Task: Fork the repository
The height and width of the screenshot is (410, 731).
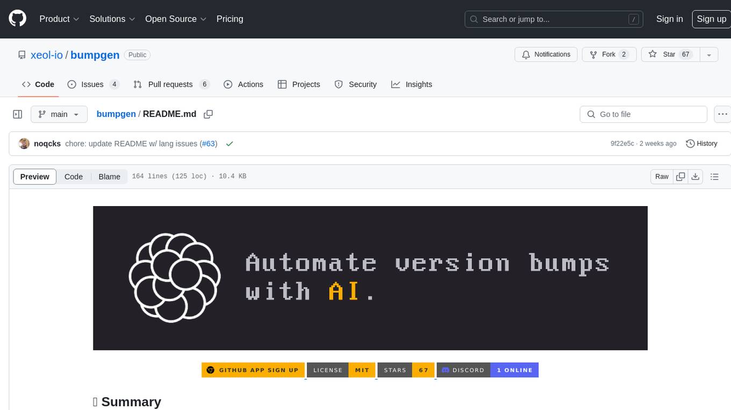Action: click(x=609, y=55)
